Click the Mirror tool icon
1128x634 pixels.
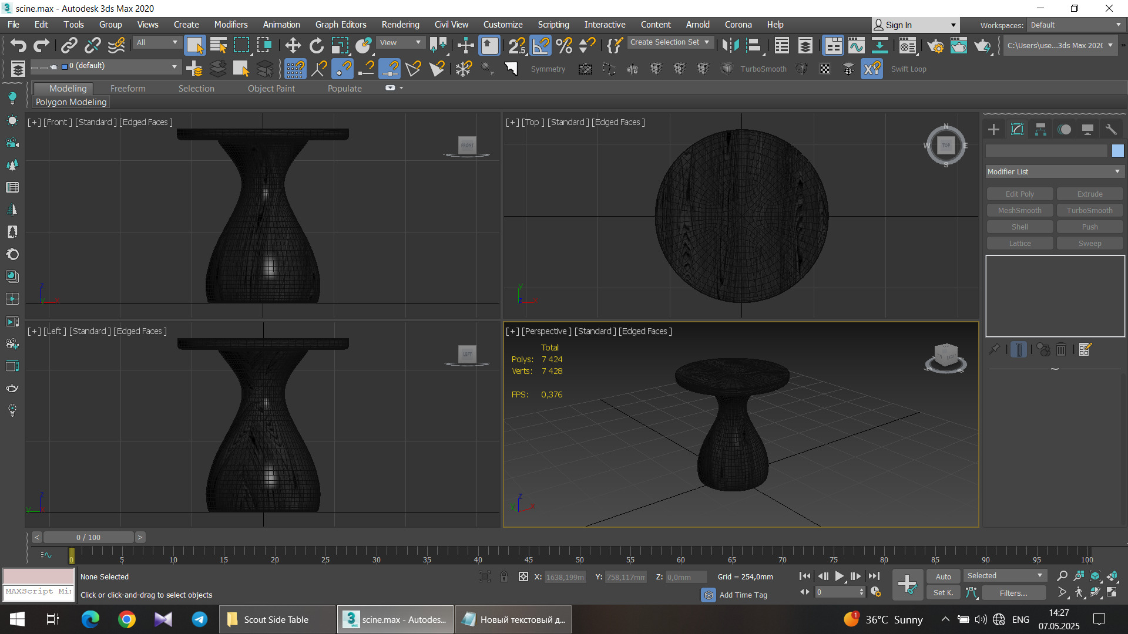730,45
